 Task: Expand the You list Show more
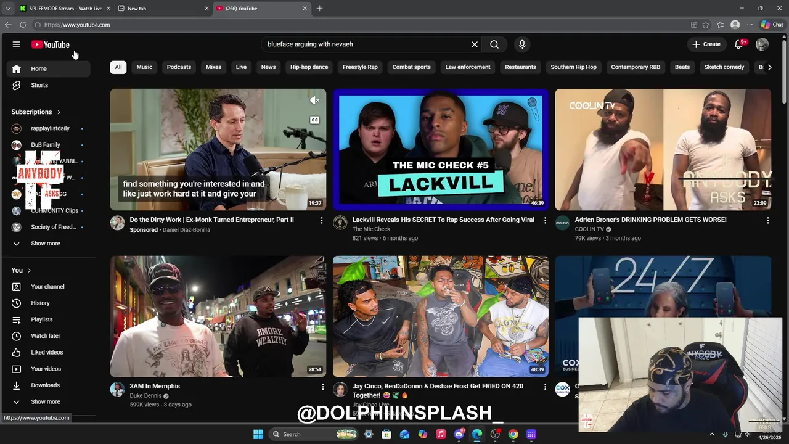[x=47, y=401]
